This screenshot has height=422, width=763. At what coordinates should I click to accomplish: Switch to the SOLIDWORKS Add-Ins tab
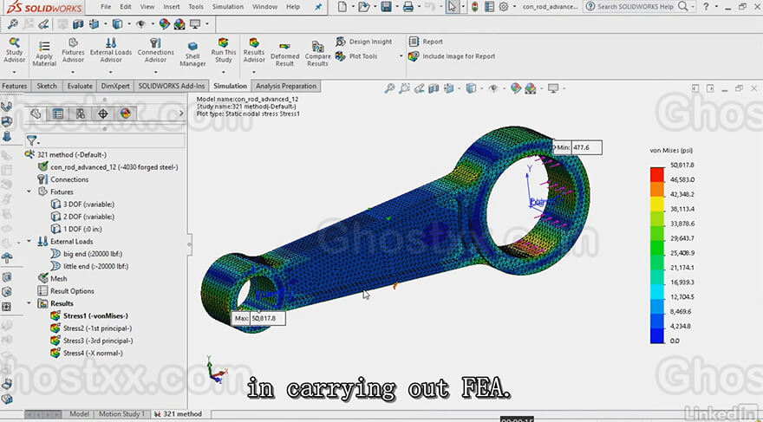[x=172, y=86]
